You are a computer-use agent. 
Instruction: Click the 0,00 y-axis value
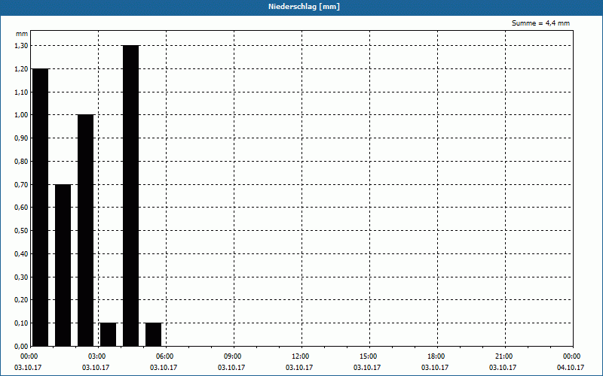pyautogui.click(x=21, y=347)
